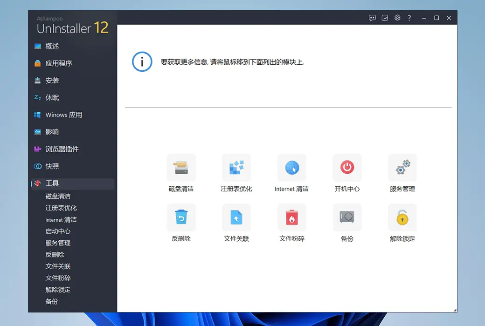
Task: Click the 文件关联 label under tile
Action: pos(236,238)
